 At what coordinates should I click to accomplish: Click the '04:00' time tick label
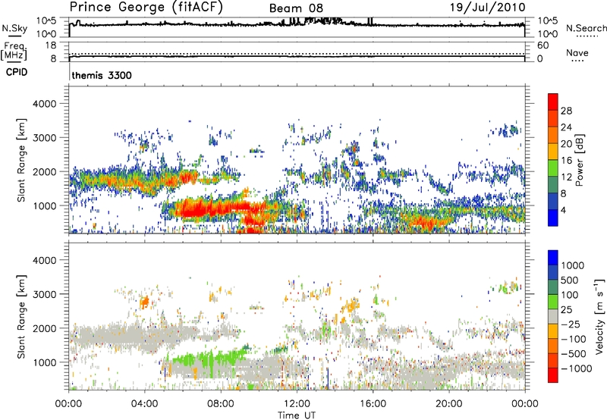pos(144,404)
